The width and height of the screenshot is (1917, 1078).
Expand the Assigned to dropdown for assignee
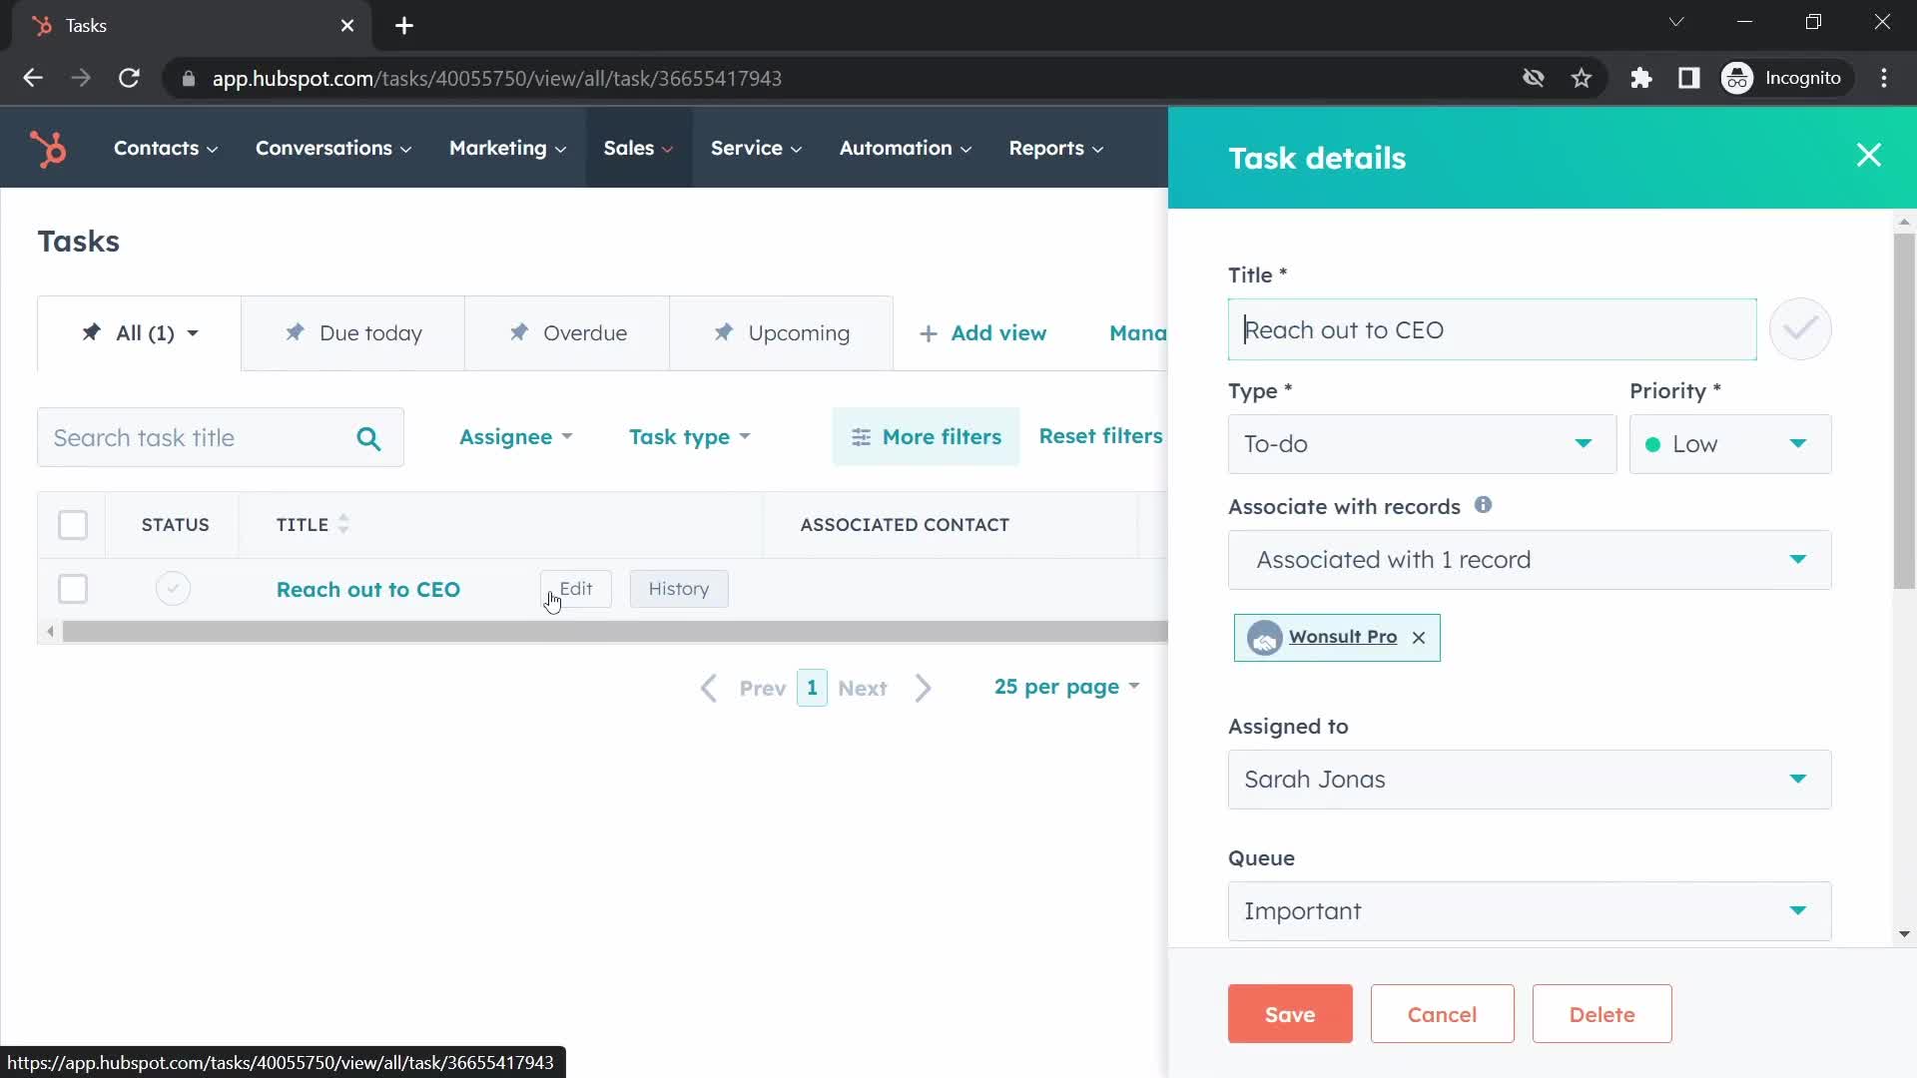tap(1797, 780)
